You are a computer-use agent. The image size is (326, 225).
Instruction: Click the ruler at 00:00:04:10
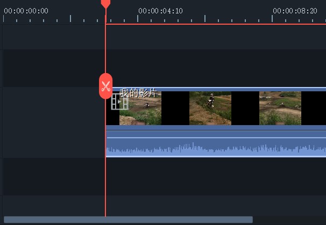(x=160, y=11)
